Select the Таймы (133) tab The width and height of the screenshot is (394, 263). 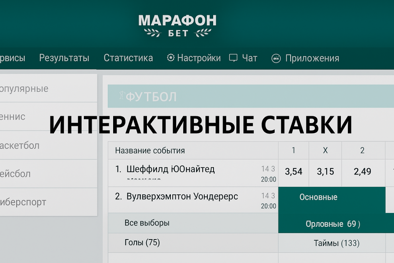(336, 243)
